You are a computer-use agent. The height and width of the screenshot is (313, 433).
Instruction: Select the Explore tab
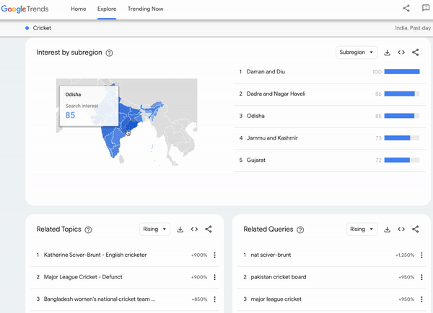point(107,9)
